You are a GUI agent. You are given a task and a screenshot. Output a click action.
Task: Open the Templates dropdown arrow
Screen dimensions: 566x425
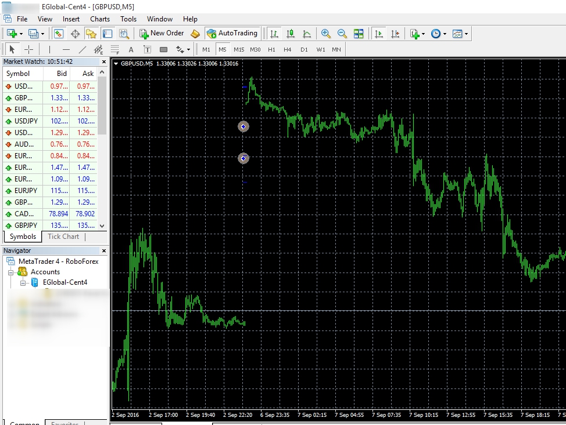click(x=467, y=34)
